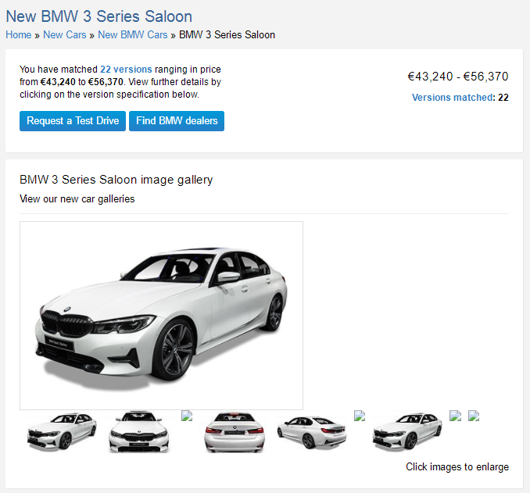Screen dimensions: 530x493
Task: Open the rear-side angle car thumbnail
Action: 312,432
